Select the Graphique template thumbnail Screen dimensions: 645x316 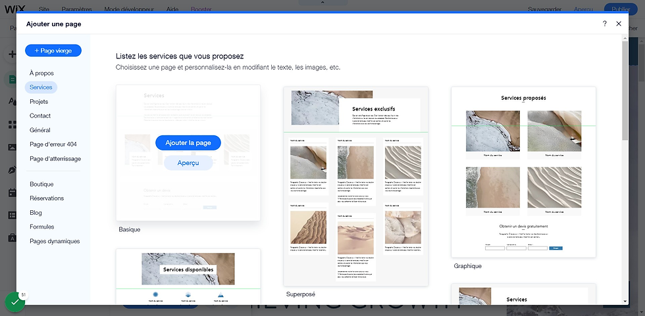(523, 172)
